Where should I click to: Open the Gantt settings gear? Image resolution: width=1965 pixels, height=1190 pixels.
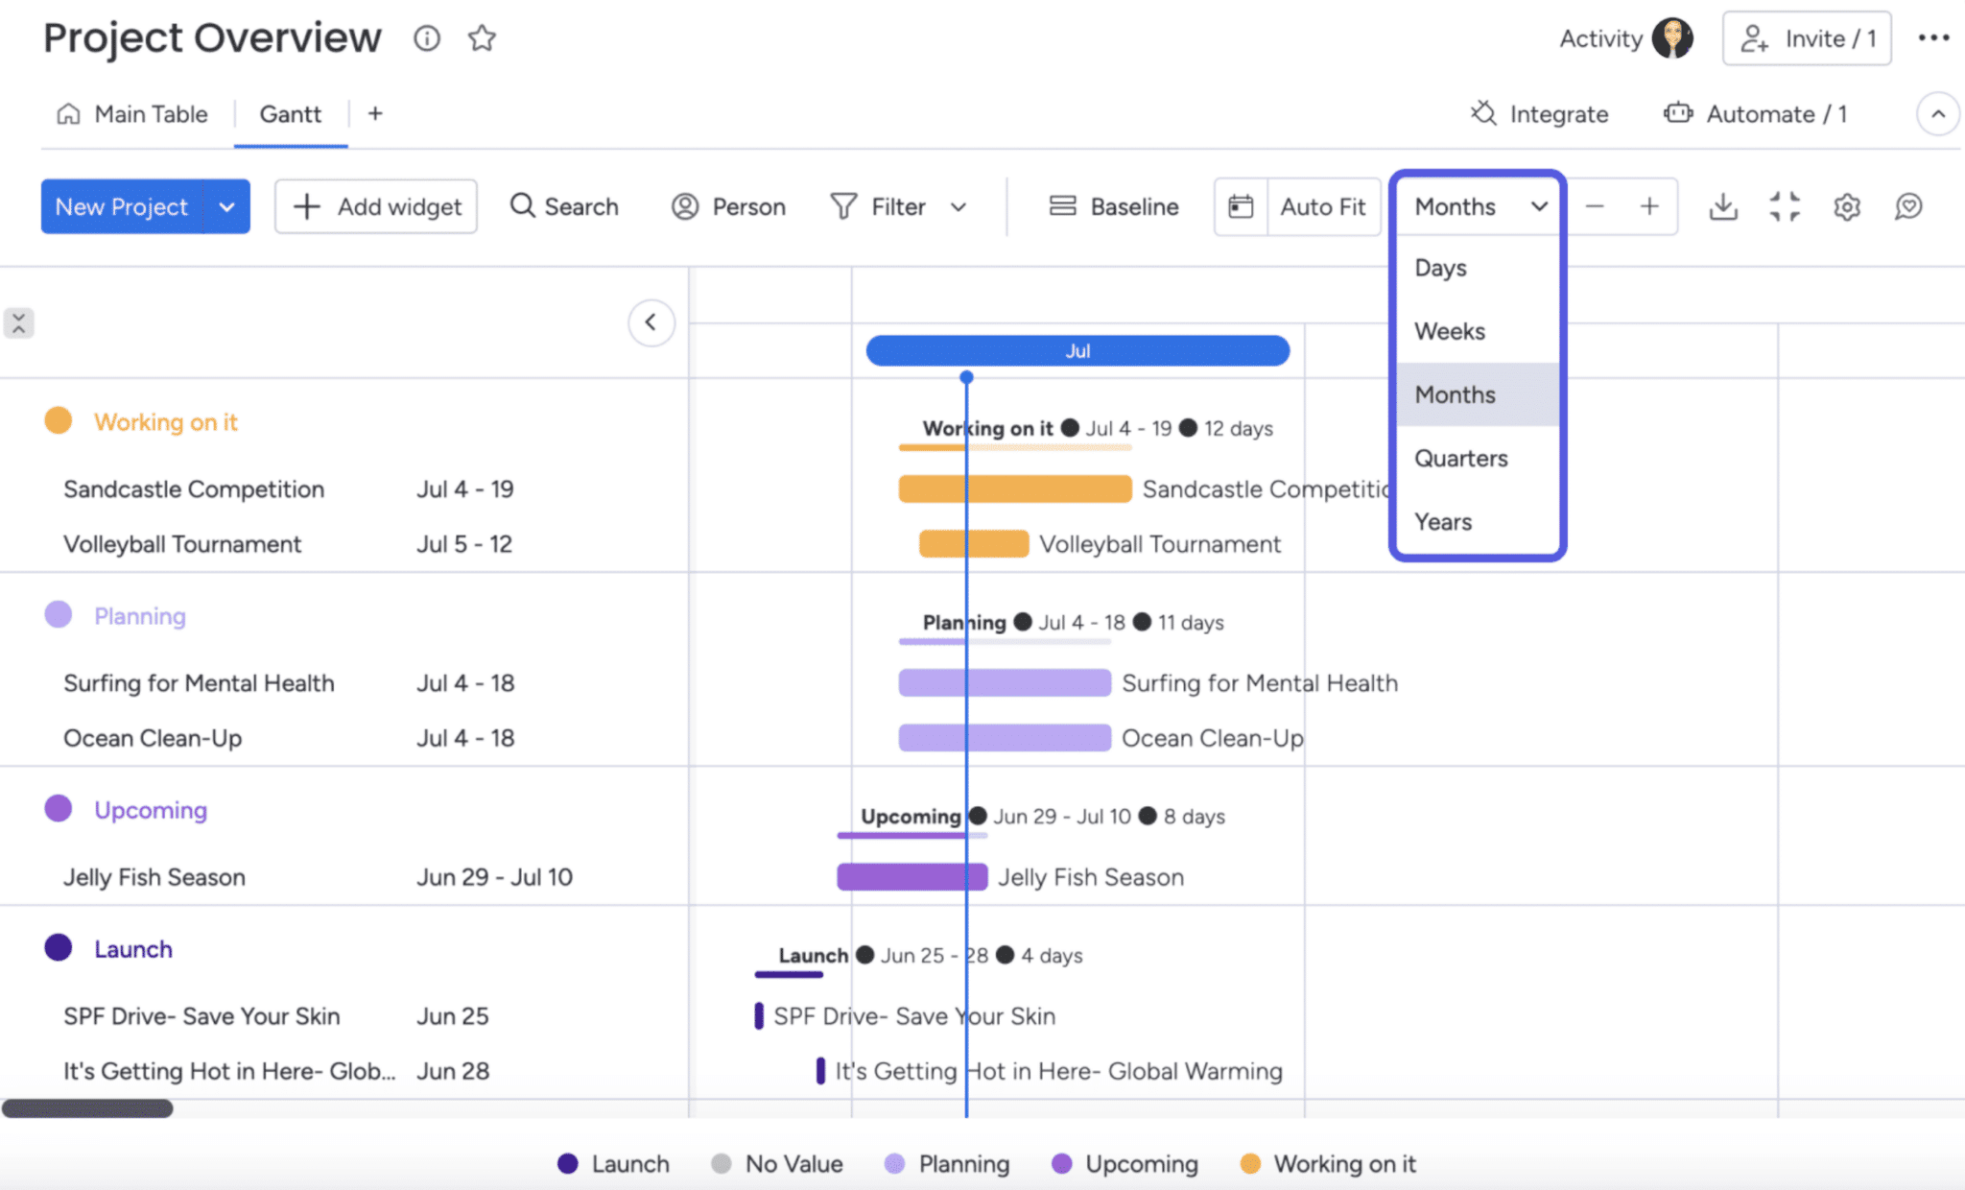coord(1845,206)
